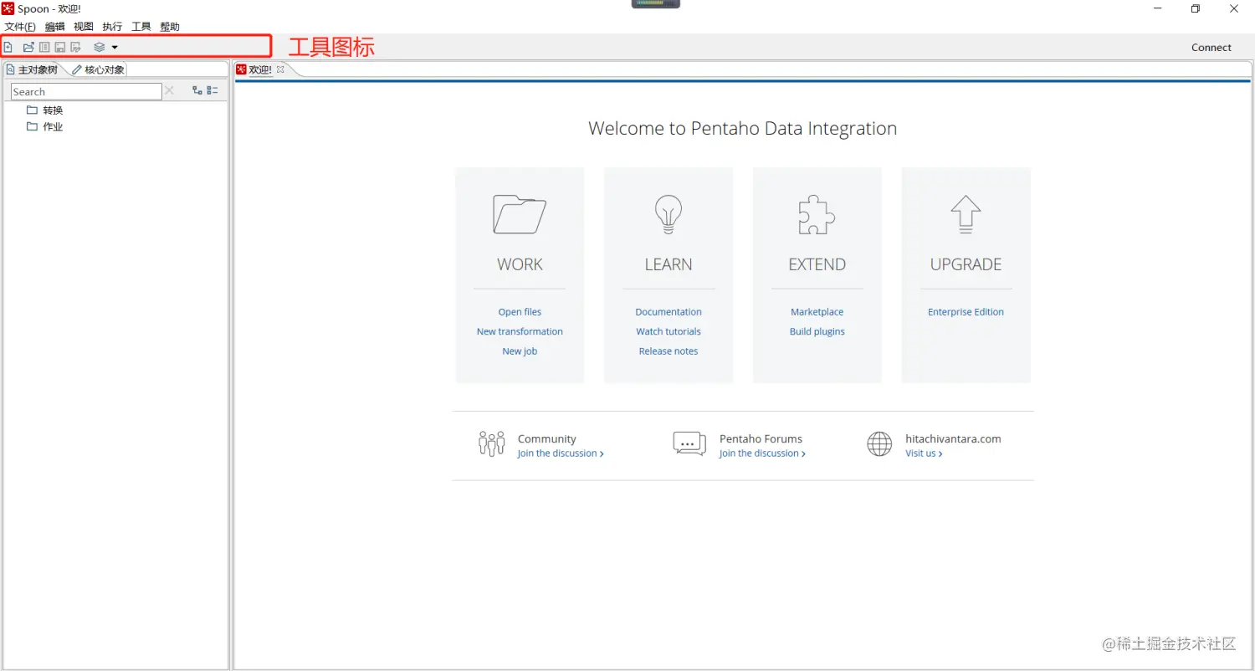Image resolution: width=1255 pixels, height=671 pixels.
Task: Click the LEARN heading text
Action: tap(668, 264)
